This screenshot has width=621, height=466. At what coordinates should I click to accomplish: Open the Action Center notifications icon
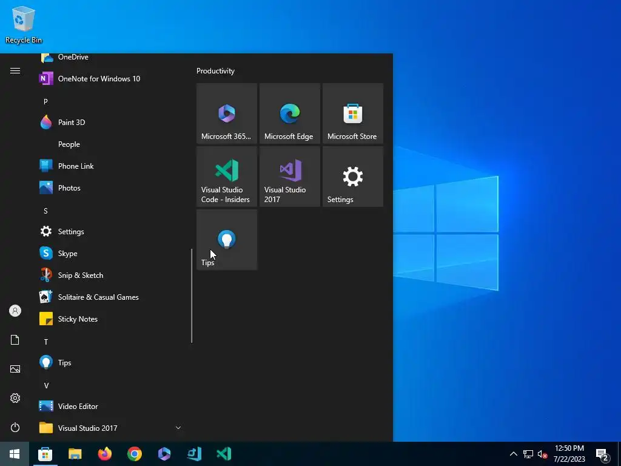pyautogui.click(x=602, y=454)
